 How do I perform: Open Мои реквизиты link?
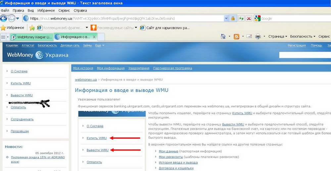171,157
